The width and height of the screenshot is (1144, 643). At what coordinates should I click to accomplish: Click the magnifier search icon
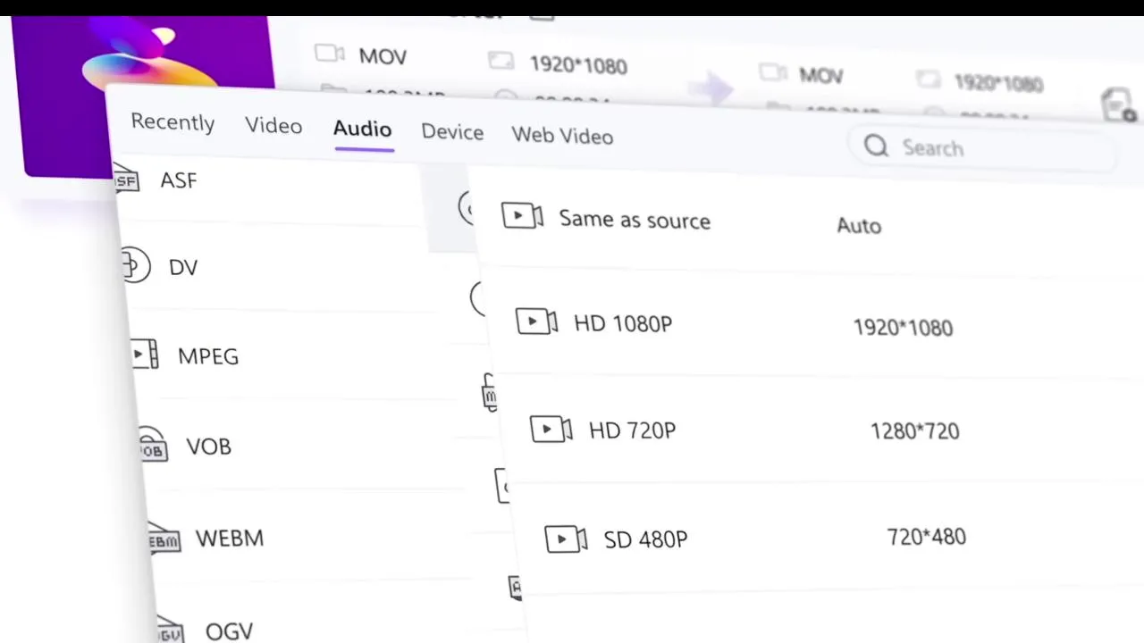(876, 146)
